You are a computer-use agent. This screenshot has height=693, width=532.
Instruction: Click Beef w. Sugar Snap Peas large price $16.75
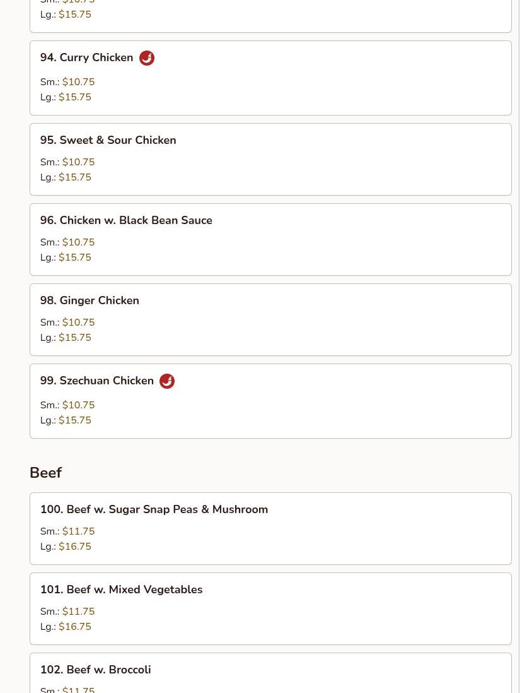pyautogui.click(x=75, y=547)
